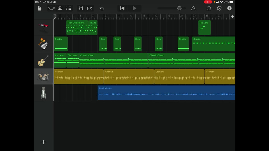
Task: Start playback with Play button
Action: tap(135, 8)
